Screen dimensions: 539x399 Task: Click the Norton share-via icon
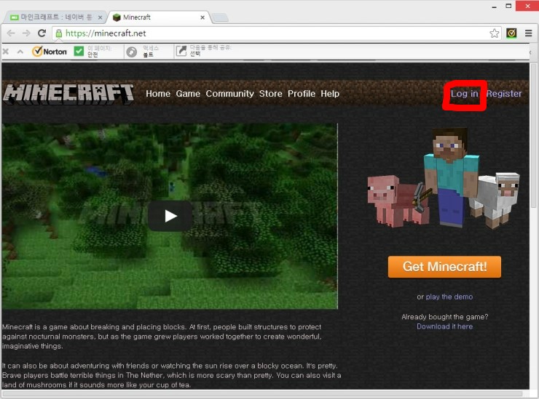(181, 51)
